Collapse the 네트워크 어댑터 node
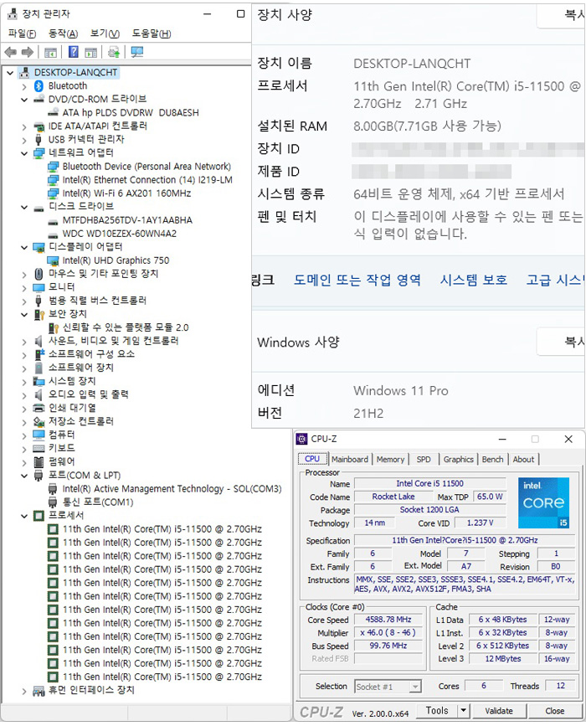Image resolution: width=586 pixels, height=726 pixels. point(24,153)
